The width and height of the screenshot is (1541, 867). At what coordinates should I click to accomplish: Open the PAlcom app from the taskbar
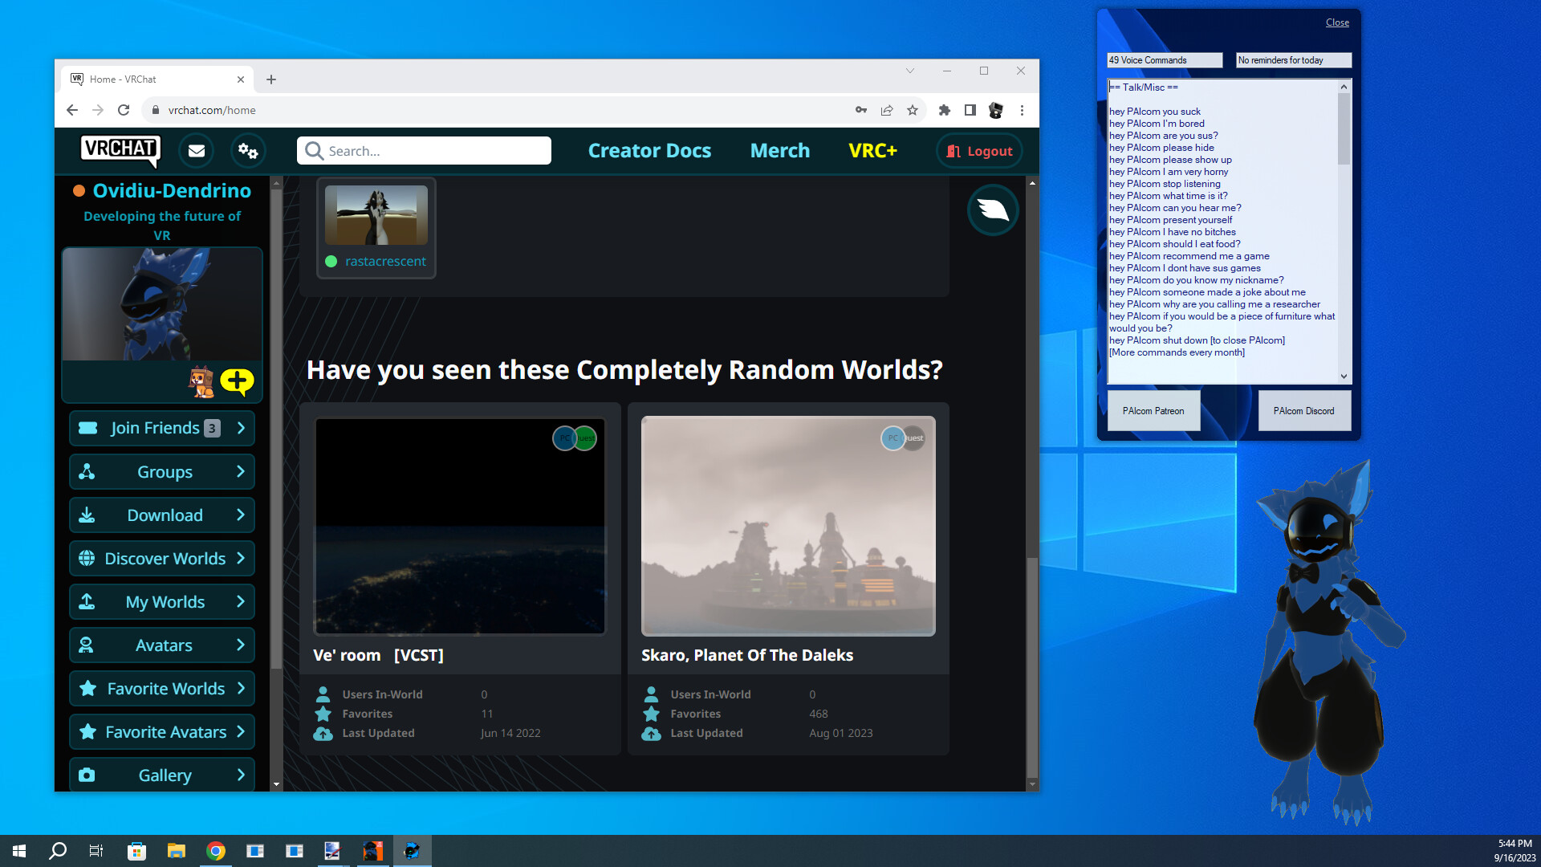pos(412,850)
